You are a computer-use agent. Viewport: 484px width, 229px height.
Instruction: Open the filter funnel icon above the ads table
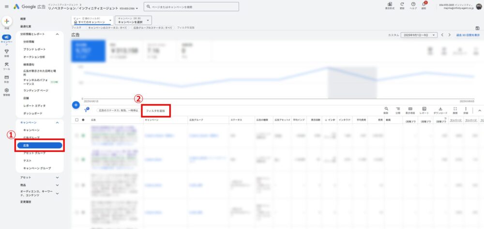click(86, 111)
